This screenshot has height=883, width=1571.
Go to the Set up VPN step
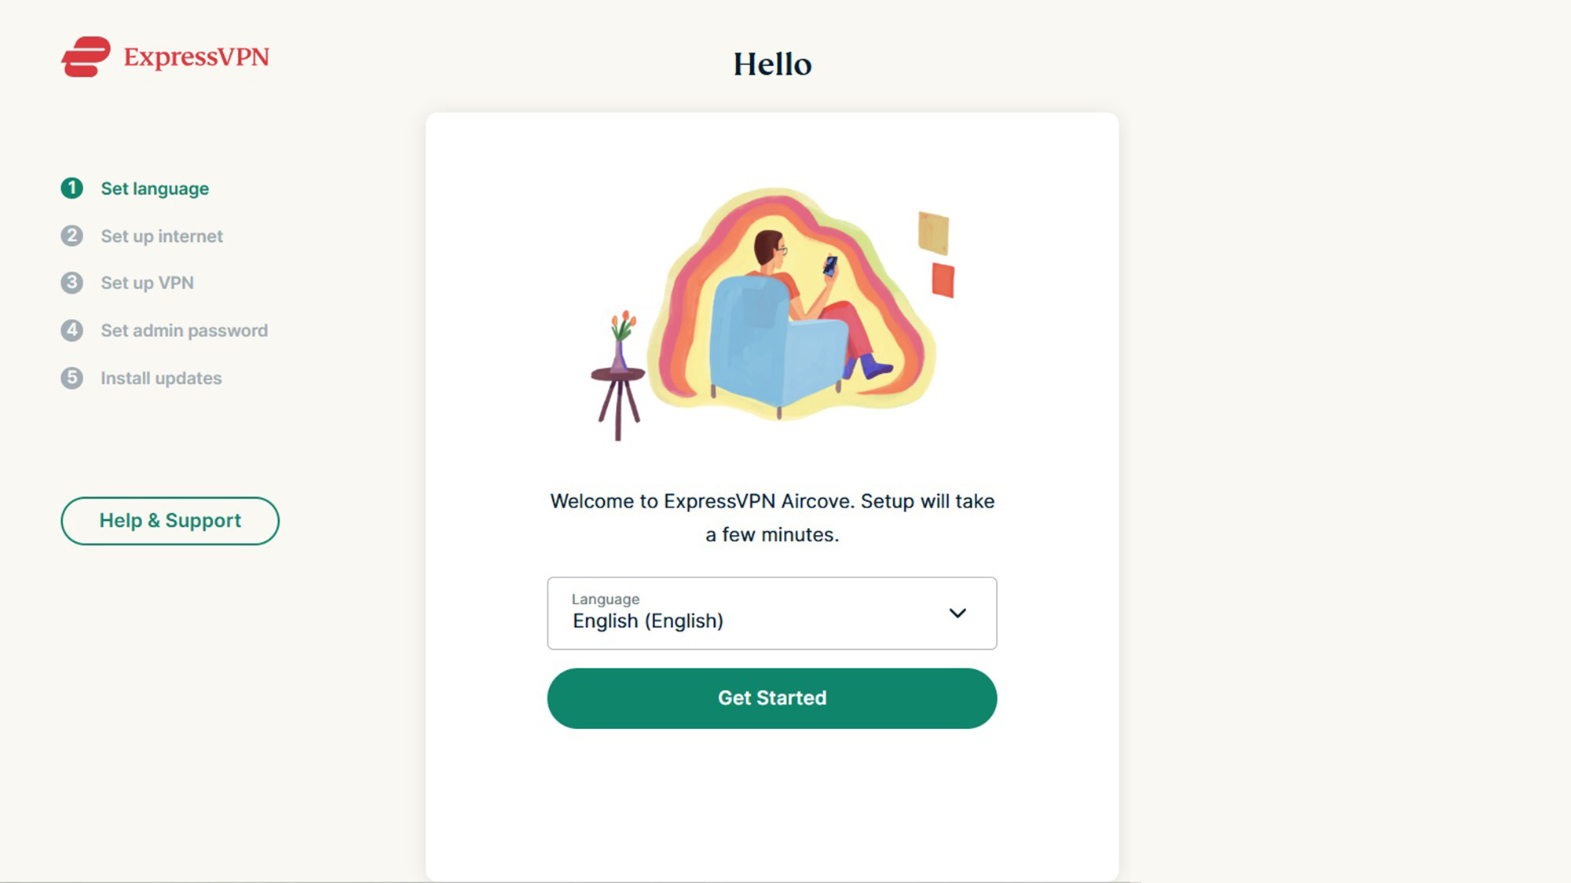[147, 283]
